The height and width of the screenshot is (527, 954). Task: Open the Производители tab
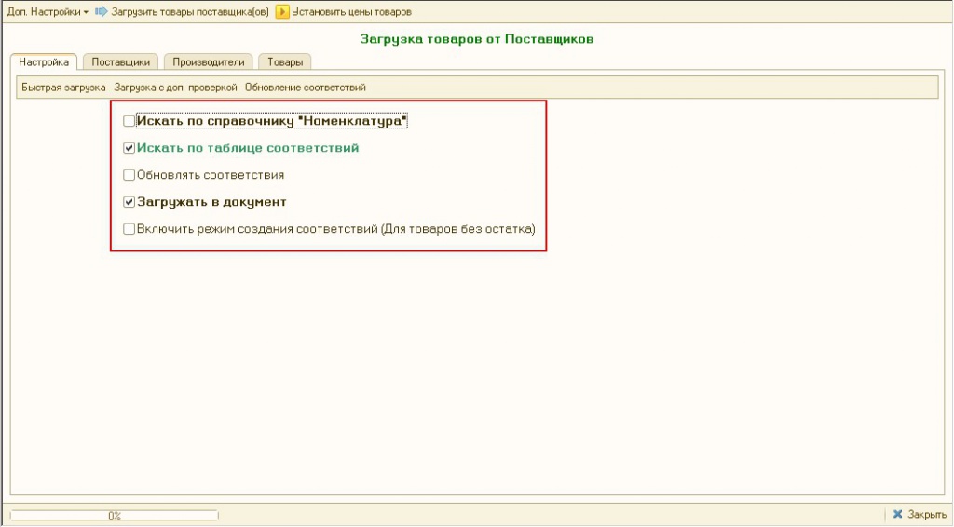(x=208, y=62)
